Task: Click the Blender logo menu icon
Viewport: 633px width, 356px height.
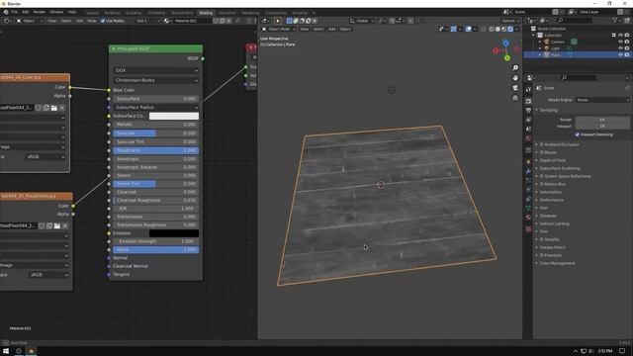Action: pos(6,12)
